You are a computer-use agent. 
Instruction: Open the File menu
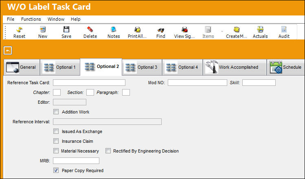click(11, 19)
